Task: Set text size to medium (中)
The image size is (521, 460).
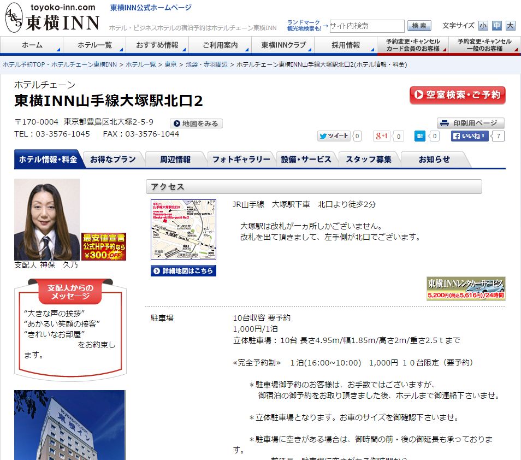Action: [497, 26]
